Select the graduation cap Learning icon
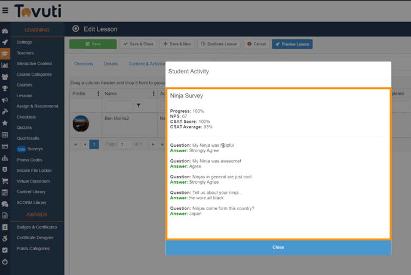This screenshot has height=275, width=411. (5, 54)
